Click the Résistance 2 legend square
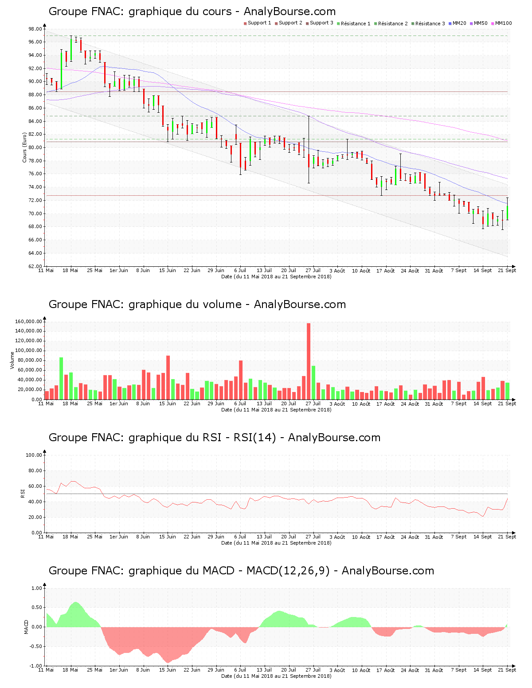Screen dimensions: 532x688 [376, 24]
